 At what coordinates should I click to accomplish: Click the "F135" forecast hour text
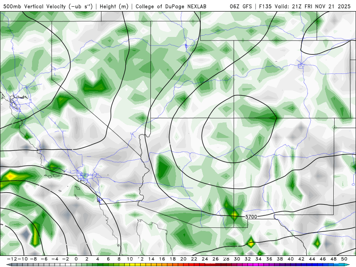tap(265, 6)
